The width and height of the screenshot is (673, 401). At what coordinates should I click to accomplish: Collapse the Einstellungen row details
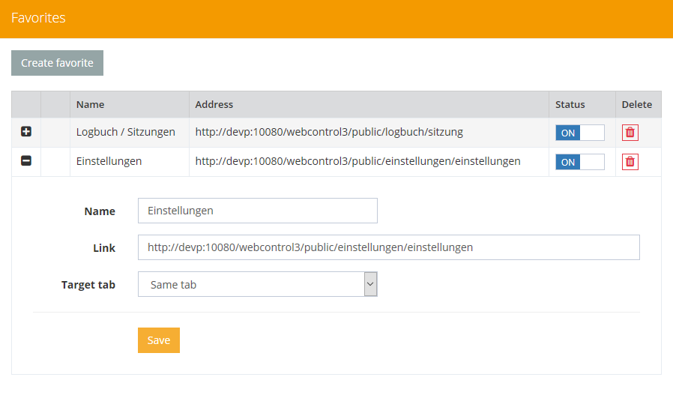[26, 161]
